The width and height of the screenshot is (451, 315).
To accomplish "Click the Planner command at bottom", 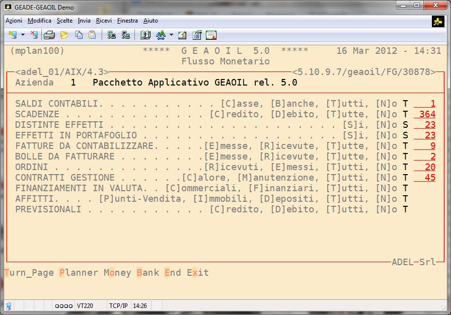I will (x=78, y=273).
